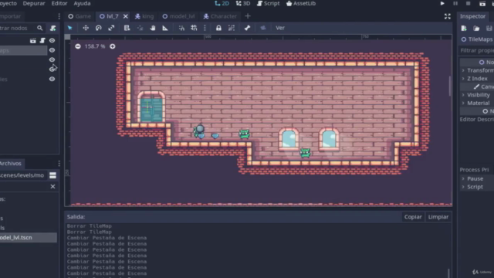Activate the Select mode arrow tool
This screenshot has width=494, height=278.
70,28
